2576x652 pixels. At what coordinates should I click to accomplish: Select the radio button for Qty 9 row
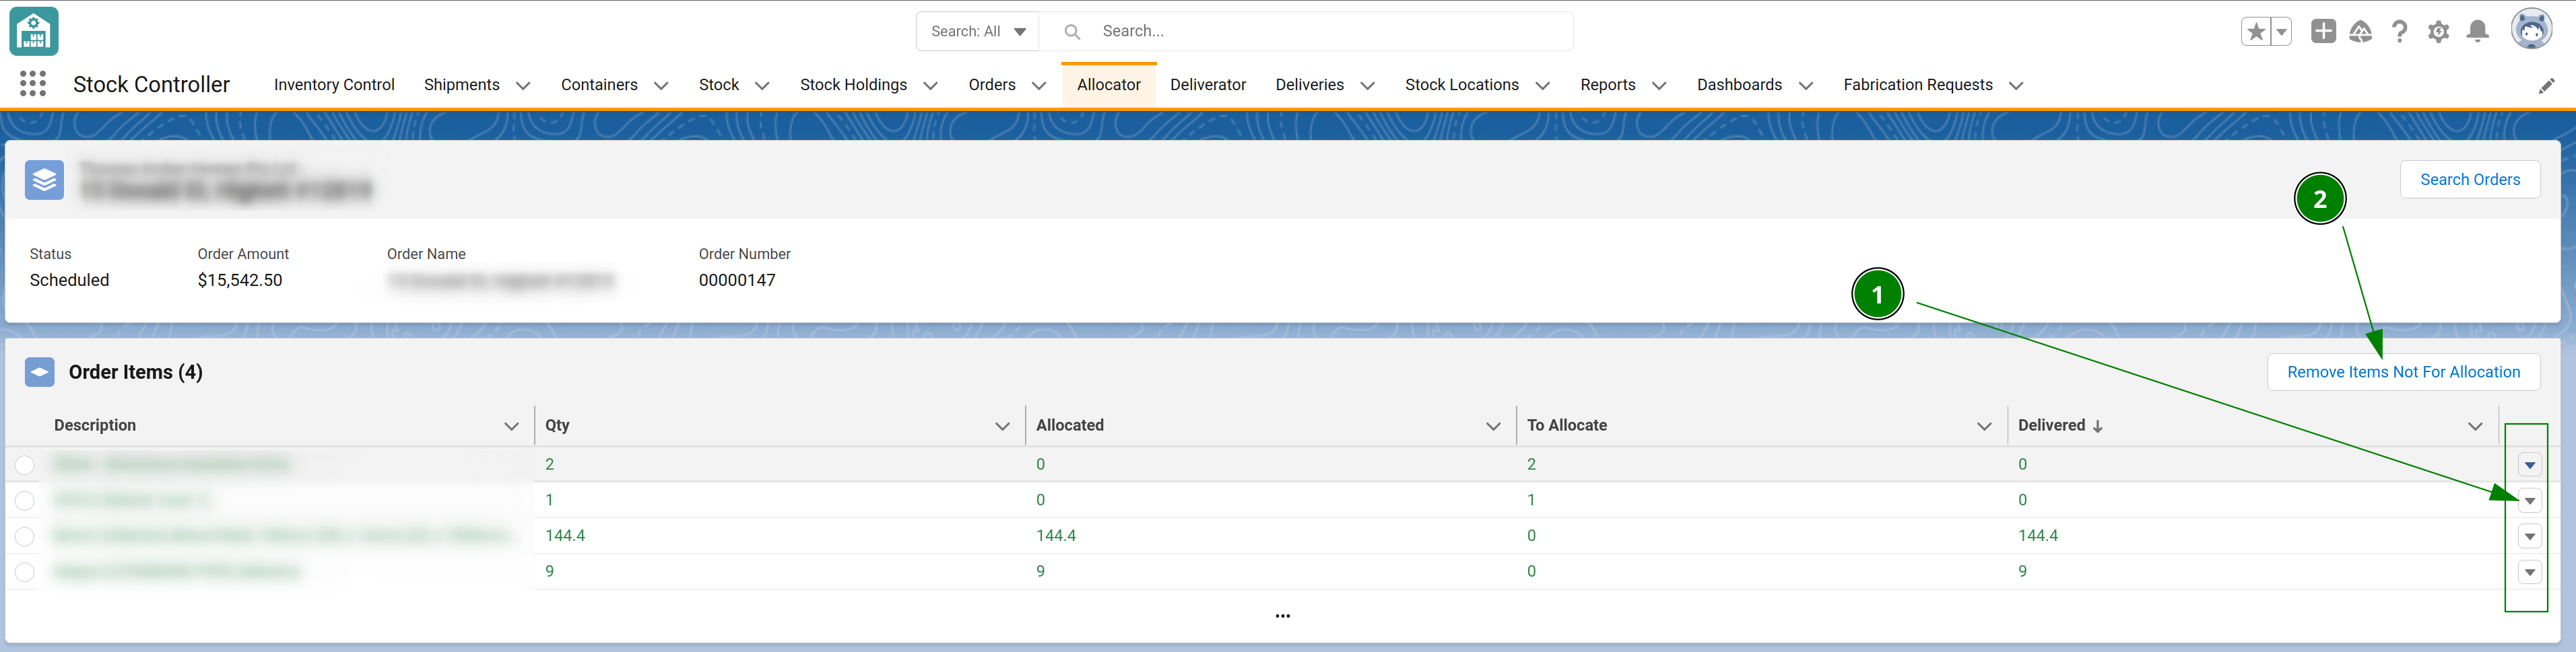coord(25,573)
